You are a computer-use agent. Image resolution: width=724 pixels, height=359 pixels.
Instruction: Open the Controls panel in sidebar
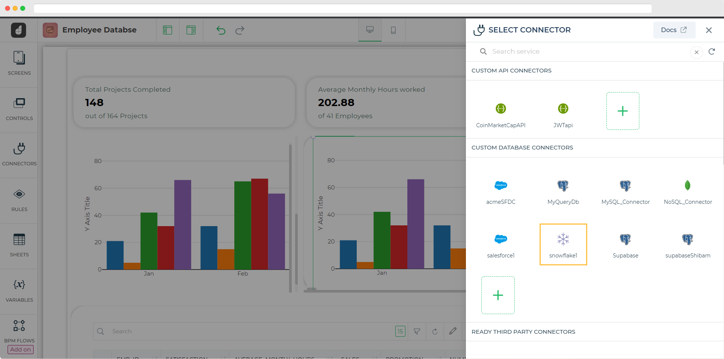(19, 109)
